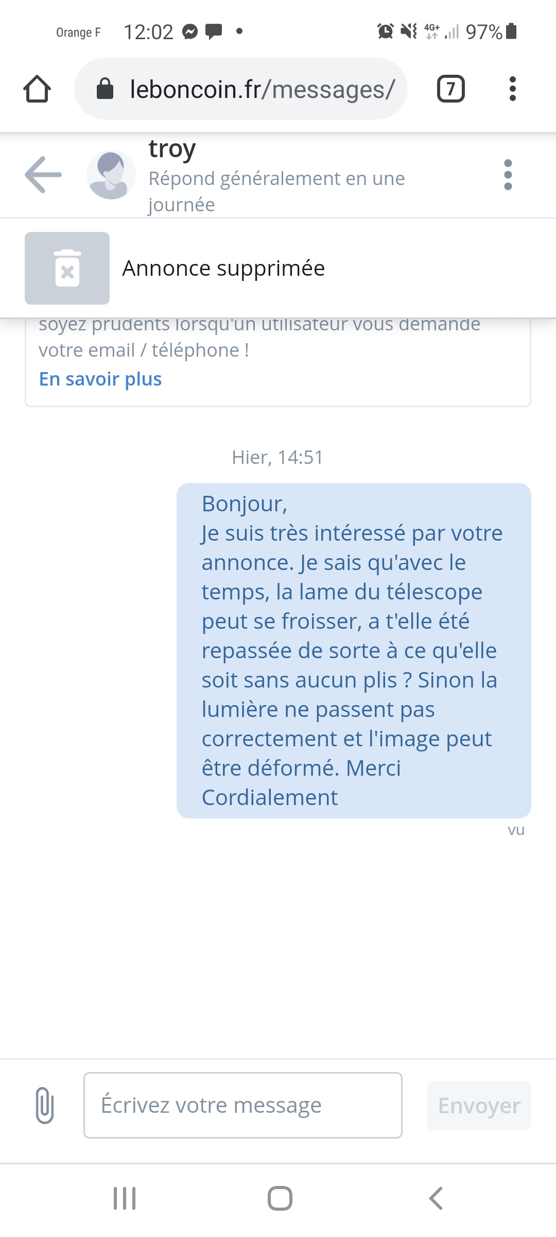The height and width of the screenshot is (1237, 556).
Task: Go back with the conversation back arrow
Action: click(x=43, y=175)
